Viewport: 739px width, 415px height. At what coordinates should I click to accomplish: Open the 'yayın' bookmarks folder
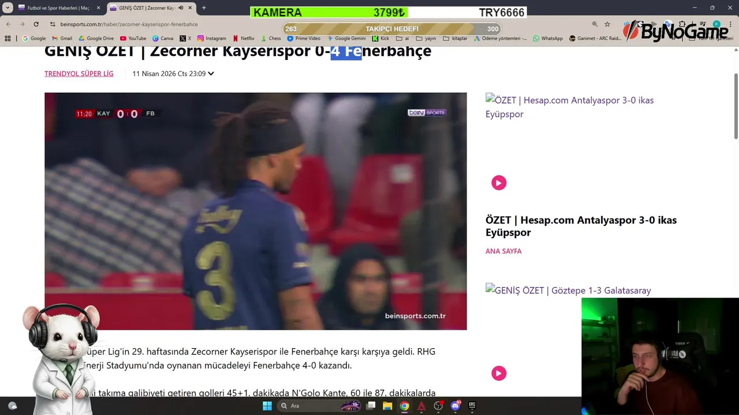426,39
